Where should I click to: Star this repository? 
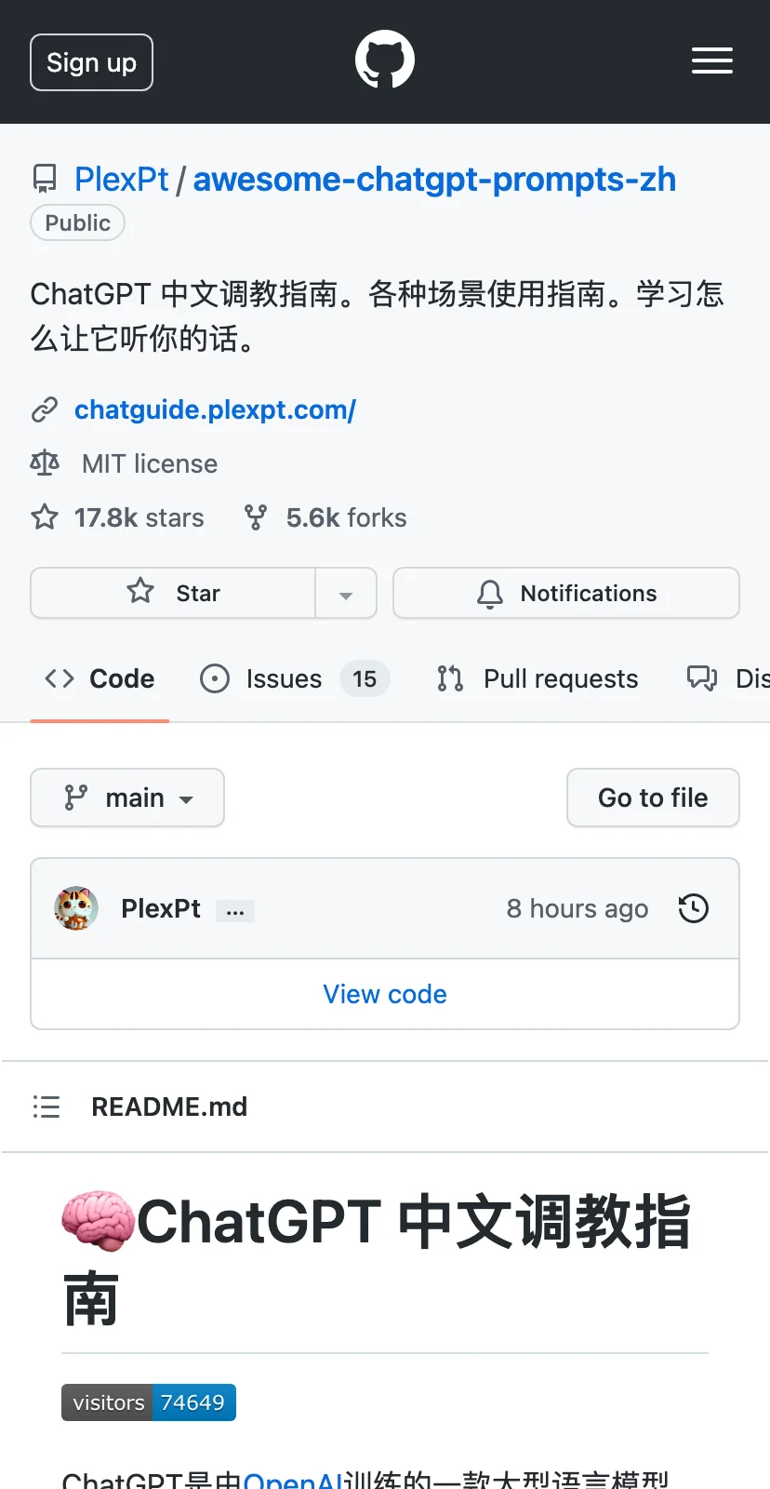click(x=173, y=594)
